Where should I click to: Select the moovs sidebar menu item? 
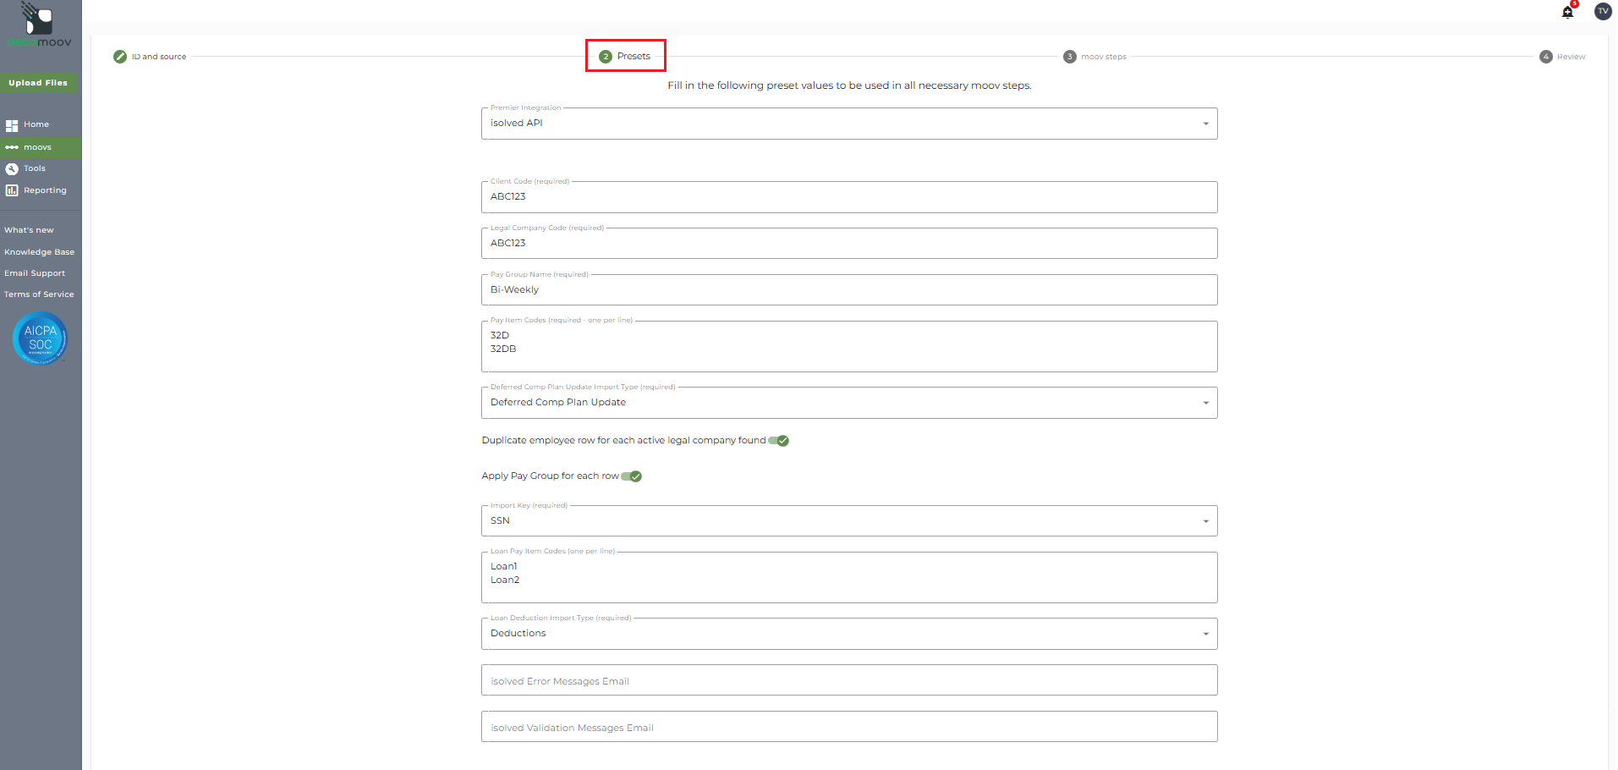[x=37, y=147]
